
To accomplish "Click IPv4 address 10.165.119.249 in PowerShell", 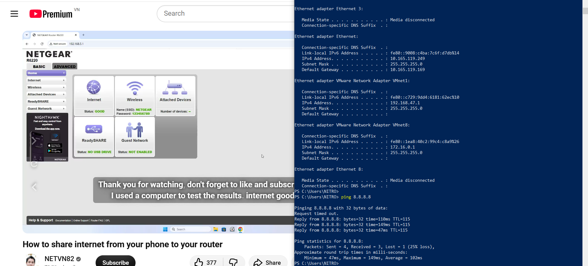I will pos(408,59).
